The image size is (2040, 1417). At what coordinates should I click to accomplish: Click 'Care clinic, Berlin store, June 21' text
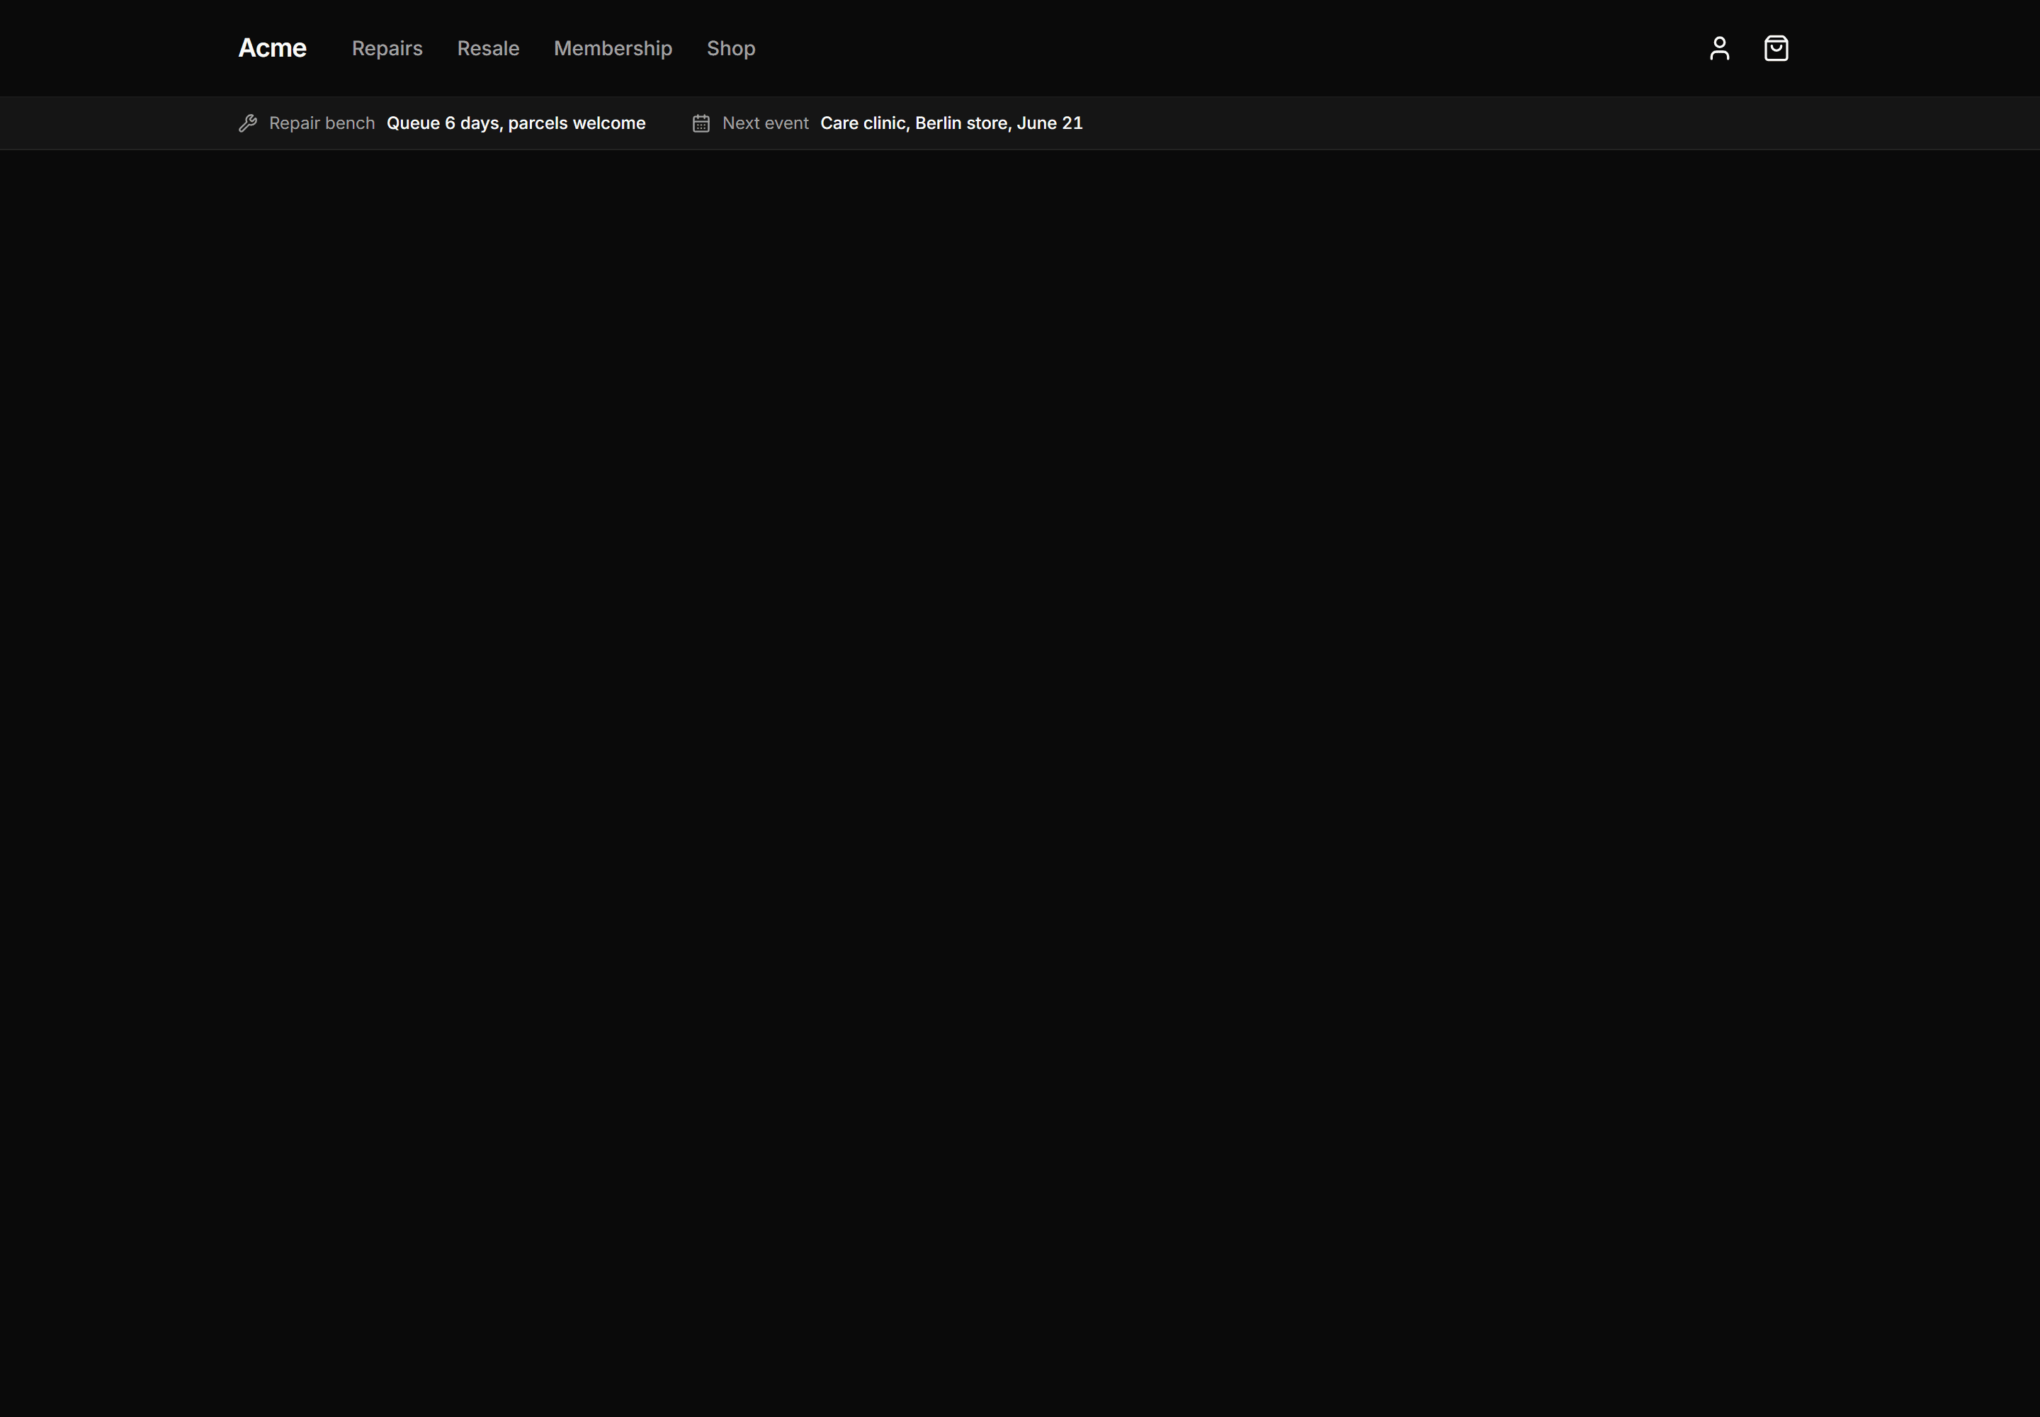pos(951,123)
